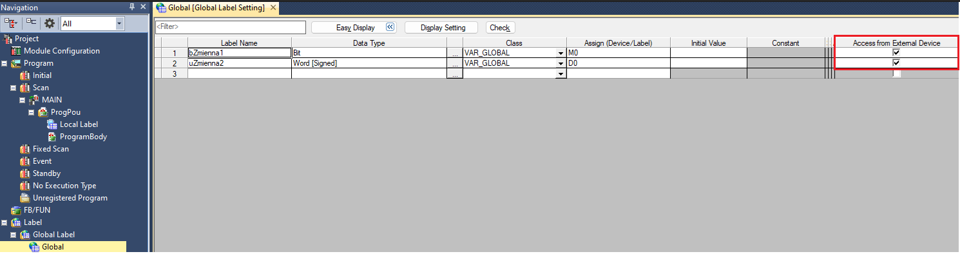Open Class dropdown for bZmienna1 row
Image resolution: width=960 pixels, height=254 pixels.
561,53
